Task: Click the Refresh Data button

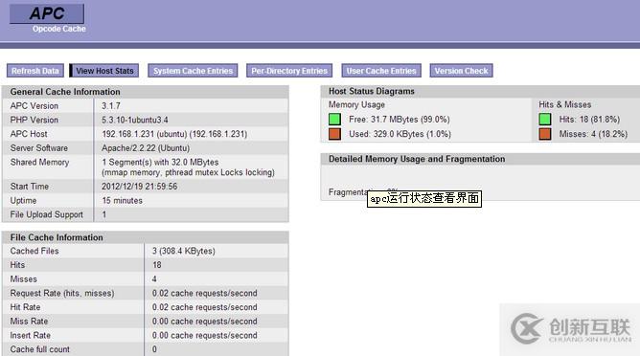Action: [x=35, y=71]
